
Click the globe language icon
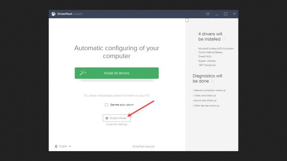click(x=56, y=146)
